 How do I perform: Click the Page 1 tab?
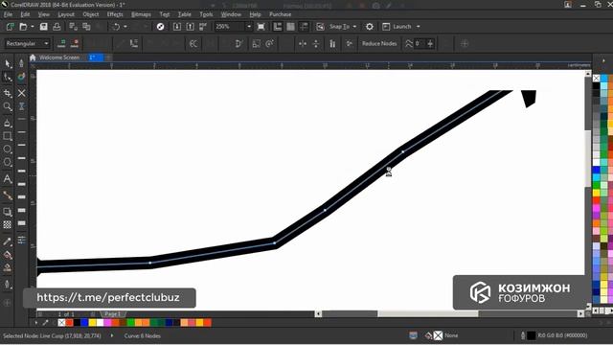(113, 314)
